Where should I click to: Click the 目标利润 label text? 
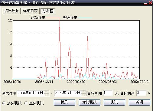click(127, 93)
